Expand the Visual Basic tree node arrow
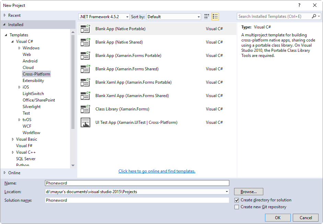Screen dimensions: 323x224 click(13, 139)
